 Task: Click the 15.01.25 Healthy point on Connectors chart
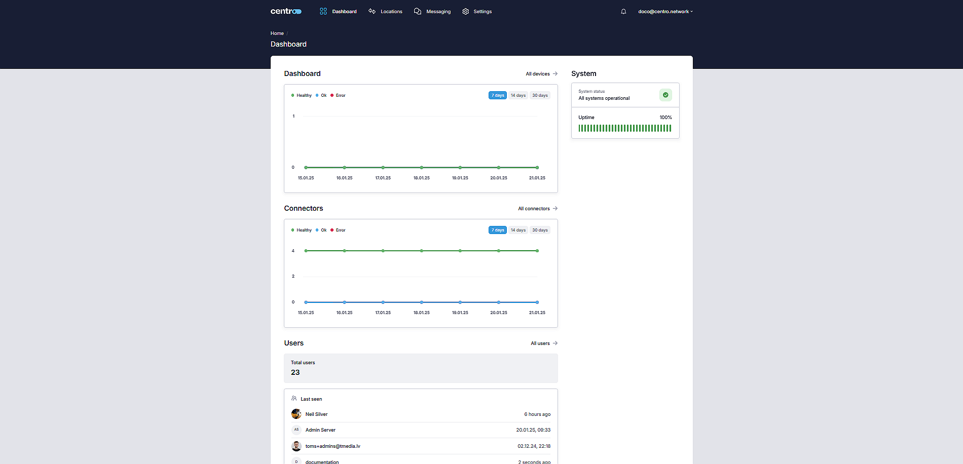[306, 251]
